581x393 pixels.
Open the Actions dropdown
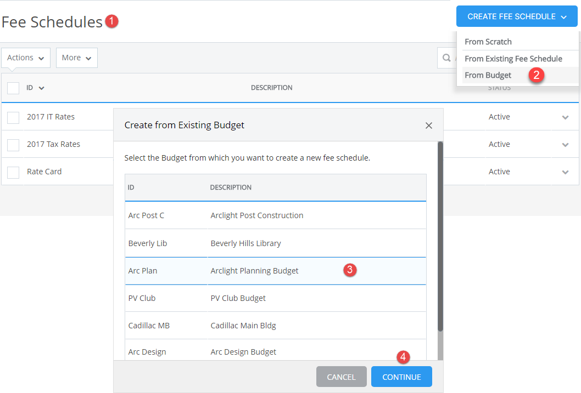pos(25,58)
